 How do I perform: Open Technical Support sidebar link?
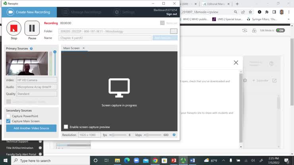coord(17,142)
